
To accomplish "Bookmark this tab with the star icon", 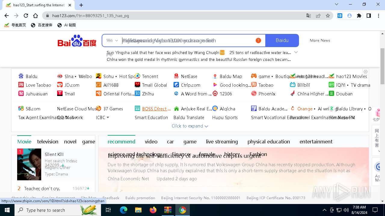I will point(328,16).
